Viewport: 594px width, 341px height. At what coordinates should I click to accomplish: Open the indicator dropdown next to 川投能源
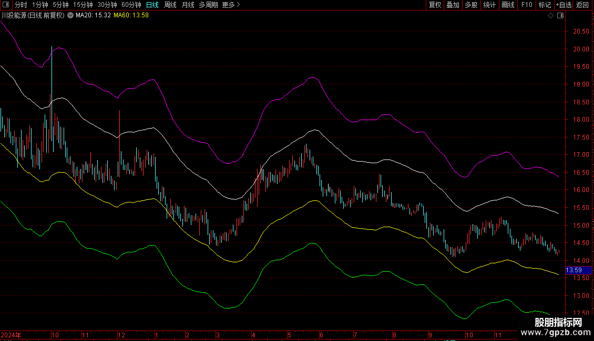click(x=70, y=16)
